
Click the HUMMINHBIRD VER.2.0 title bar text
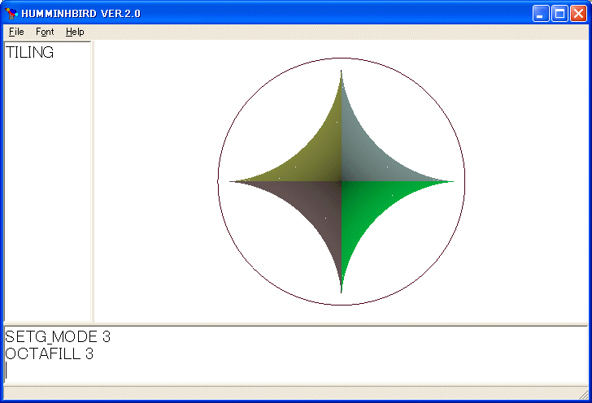[81, 14]
